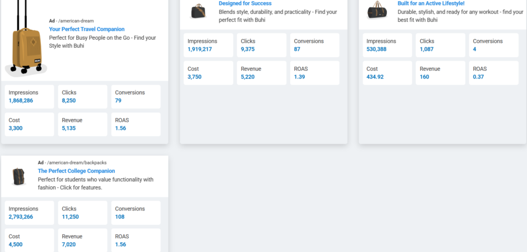Select Revenue tile showing 7,020
Viewport: 527px width, 252px height.
click(x=83, y=240)
